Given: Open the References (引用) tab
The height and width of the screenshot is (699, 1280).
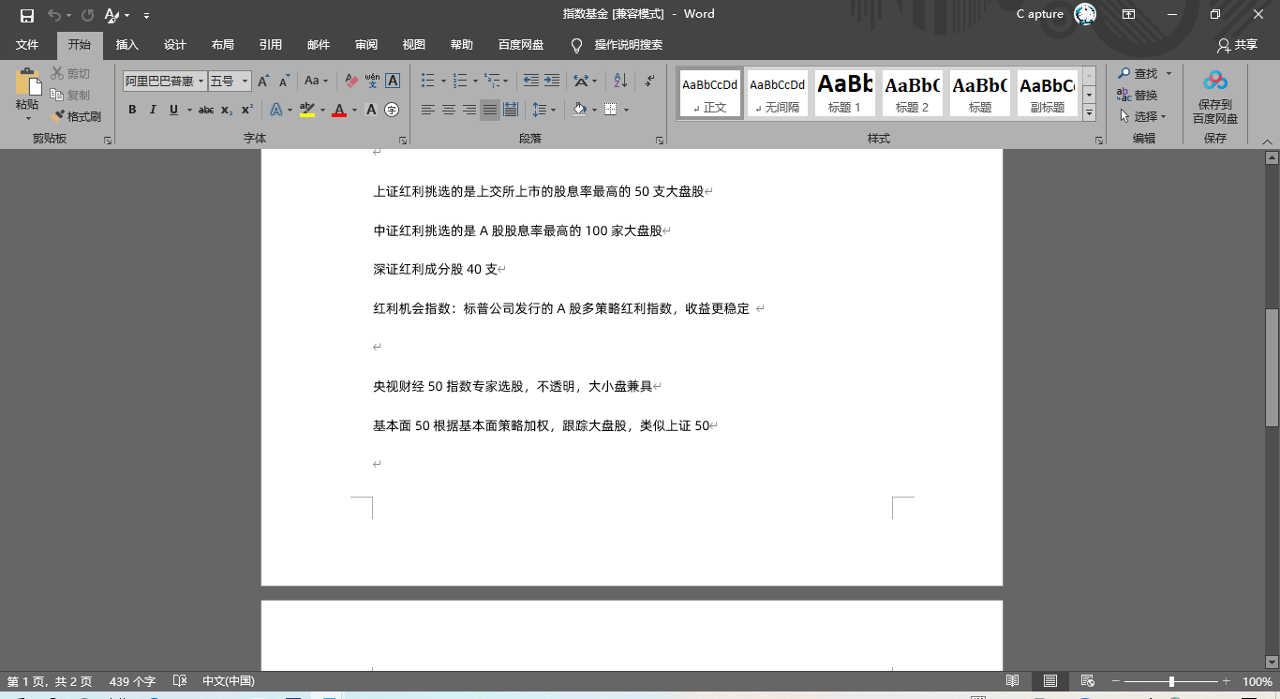Looking at the screenshot, I should coord(271,45).
